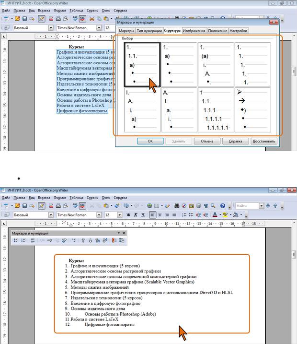Screen dimensions: 297x344
Task: Toggle bold Ж in the bottom window
Action: coord(128,215)
